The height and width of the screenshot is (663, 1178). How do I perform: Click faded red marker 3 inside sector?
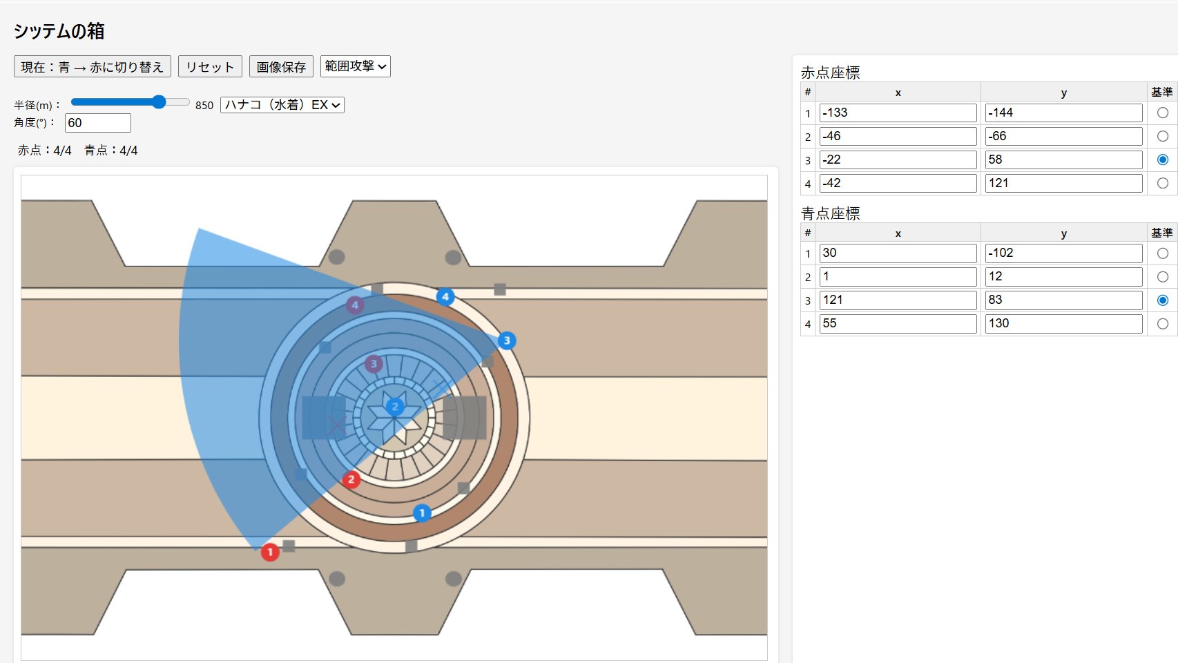(x=374, y=363)
